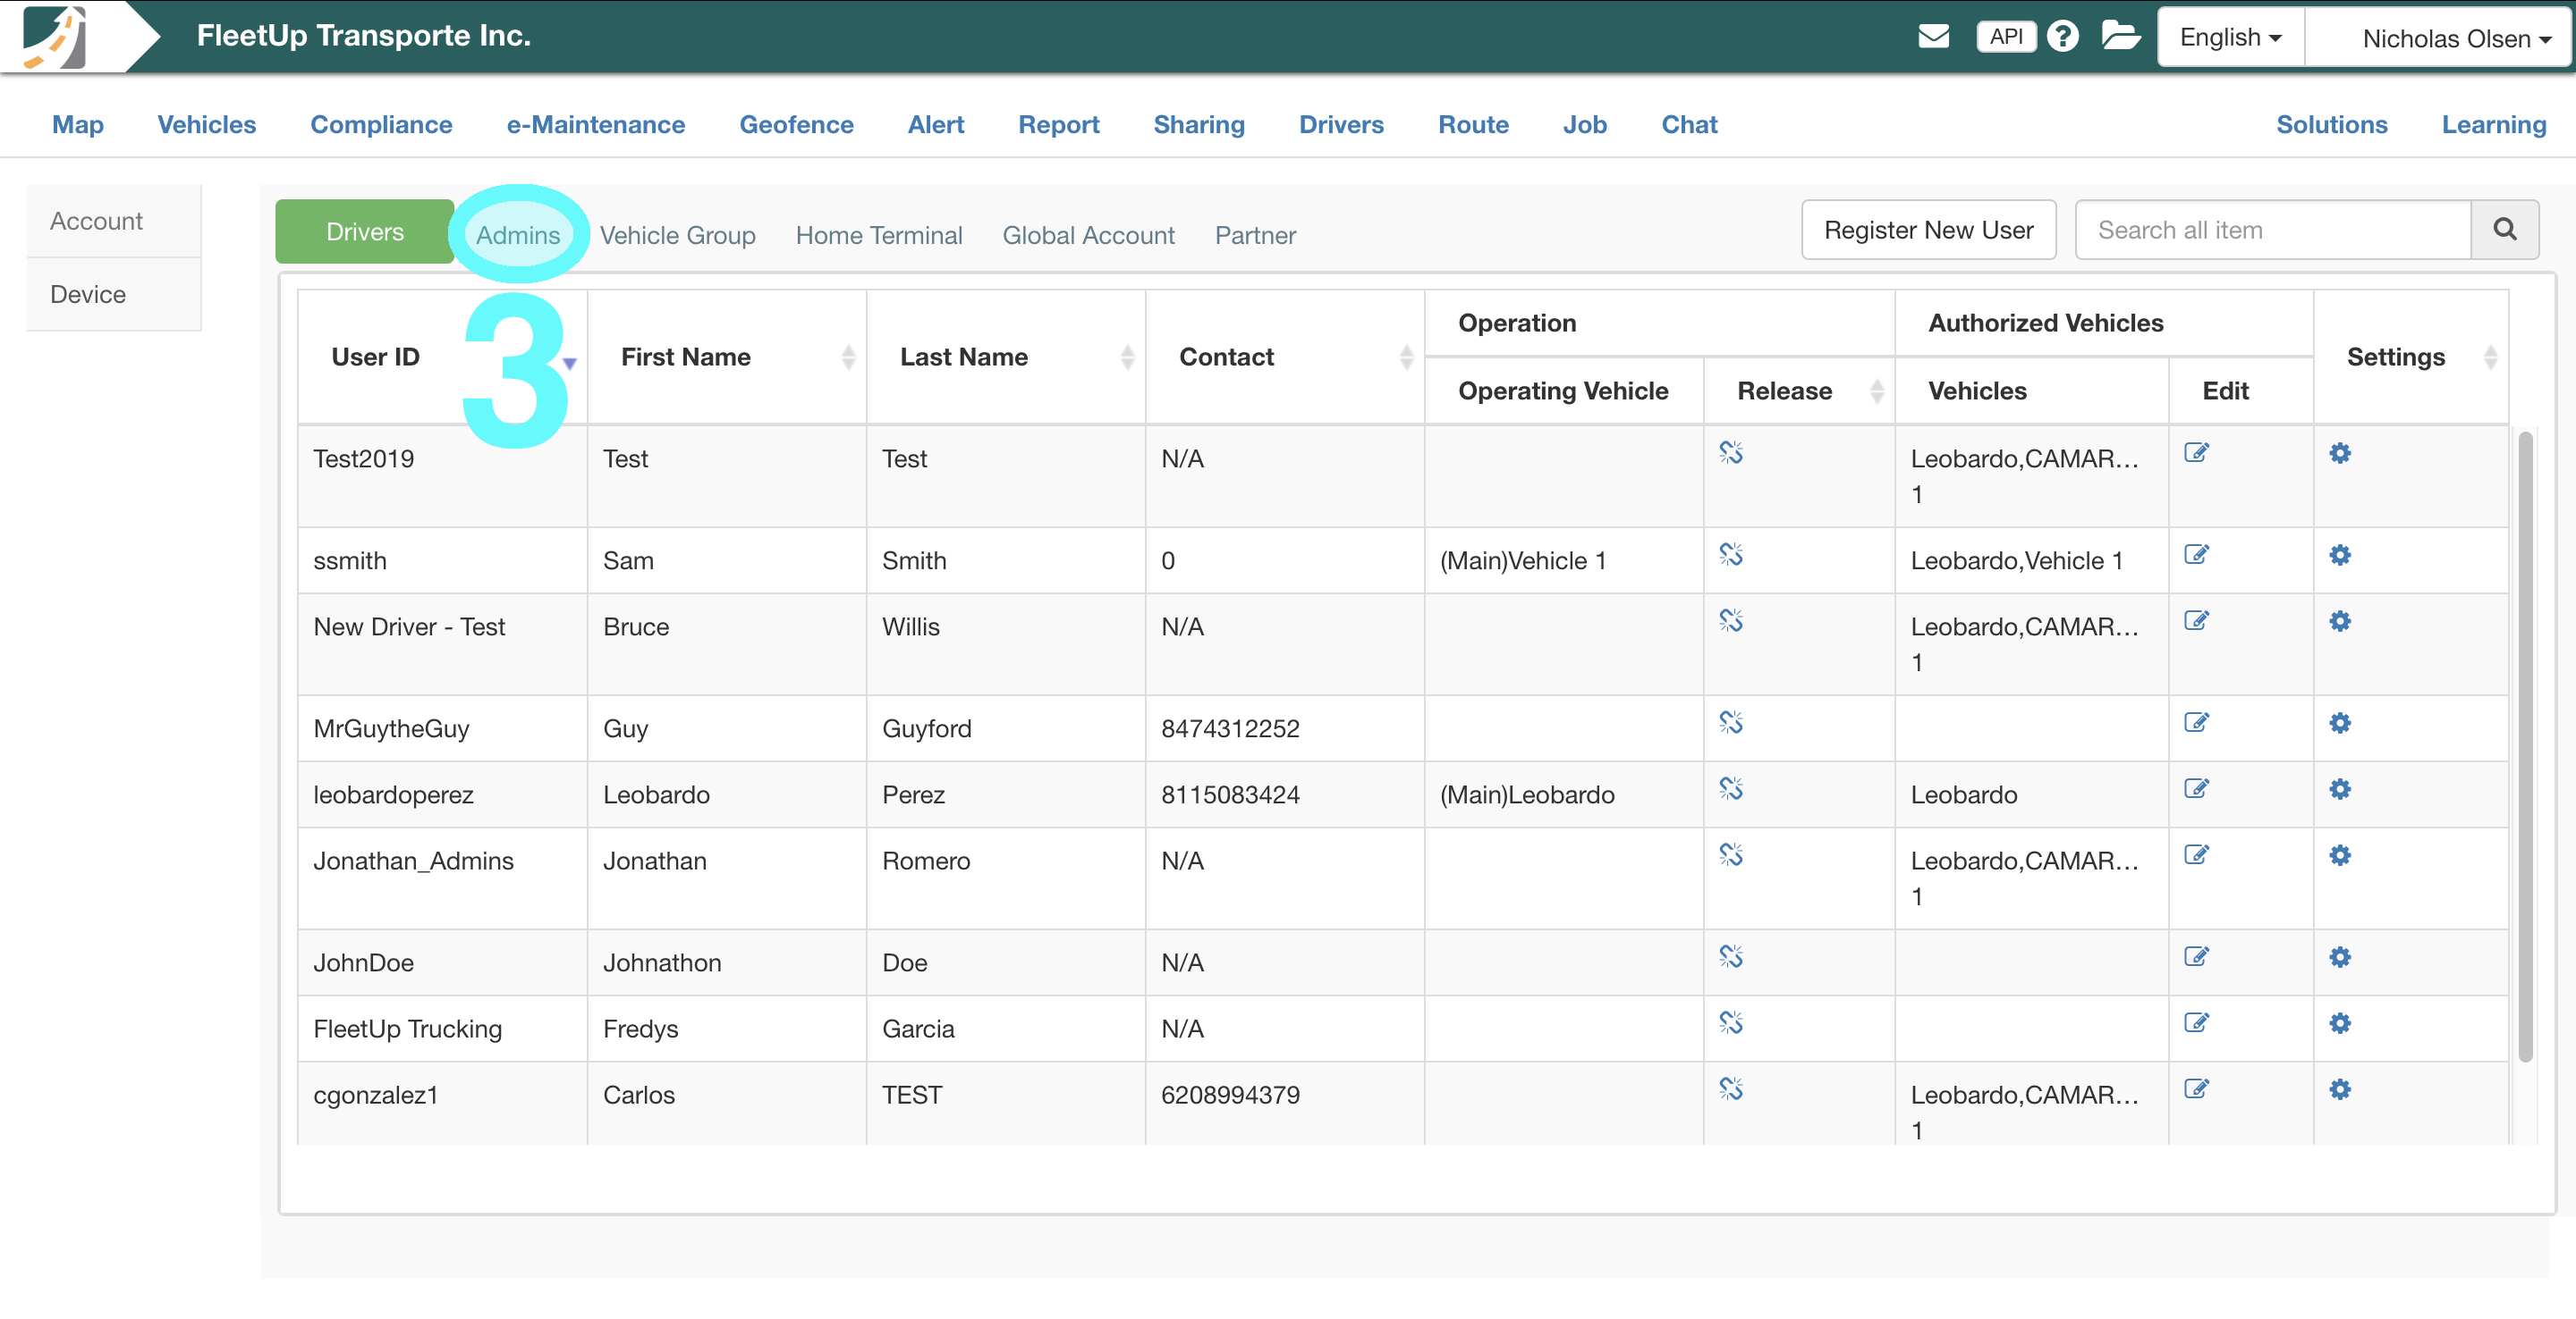Open settings gear for FleetUp Trucking
Viewport: 2576px width, 1319px height.
[2340, 1022]
